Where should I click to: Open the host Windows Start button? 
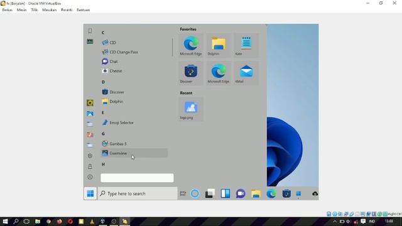pos(5,221)
